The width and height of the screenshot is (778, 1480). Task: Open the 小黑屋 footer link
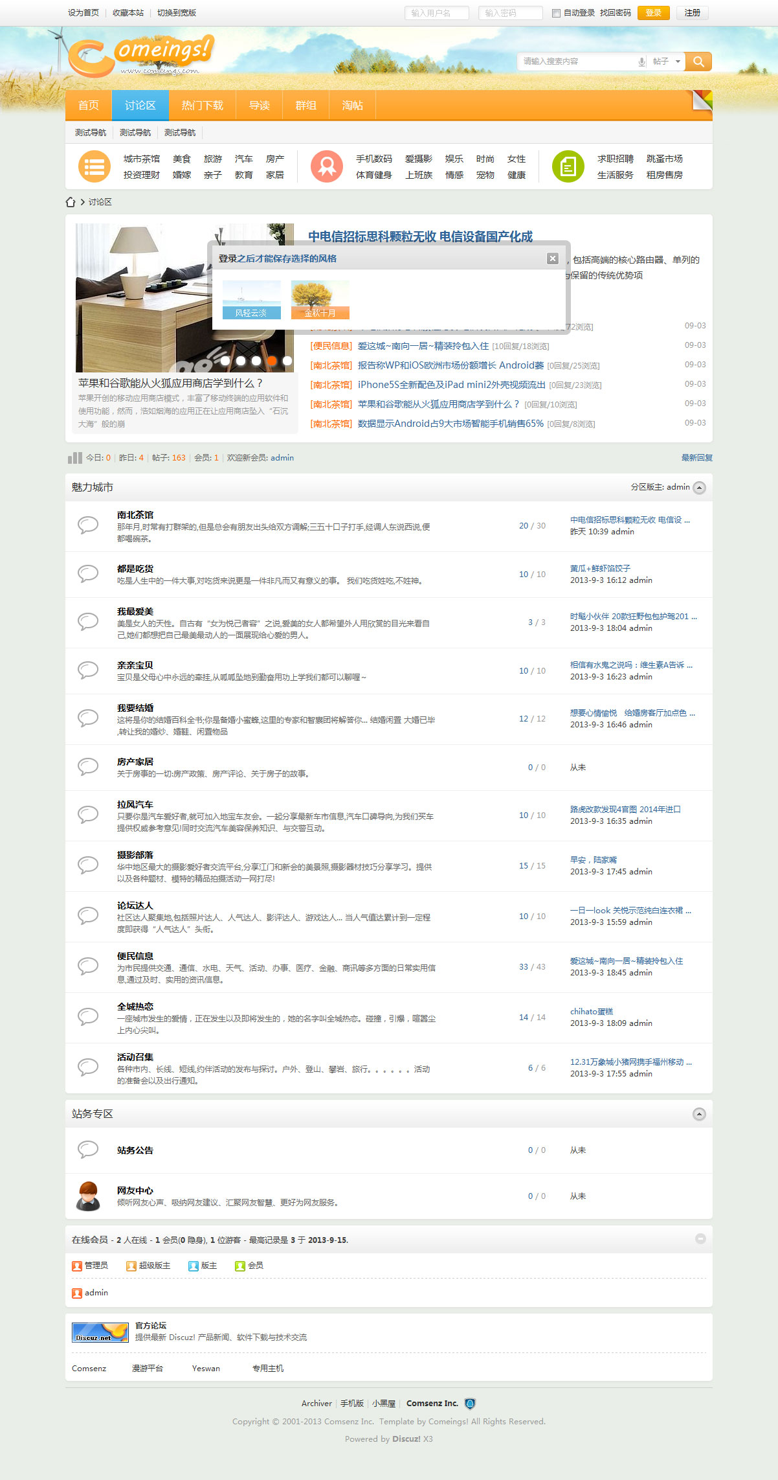[x=384, y=1404]
